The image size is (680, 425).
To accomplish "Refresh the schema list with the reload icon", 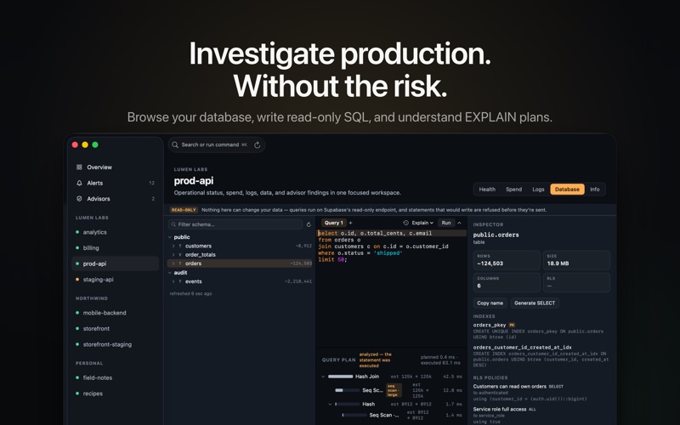I will click(309, 224).
